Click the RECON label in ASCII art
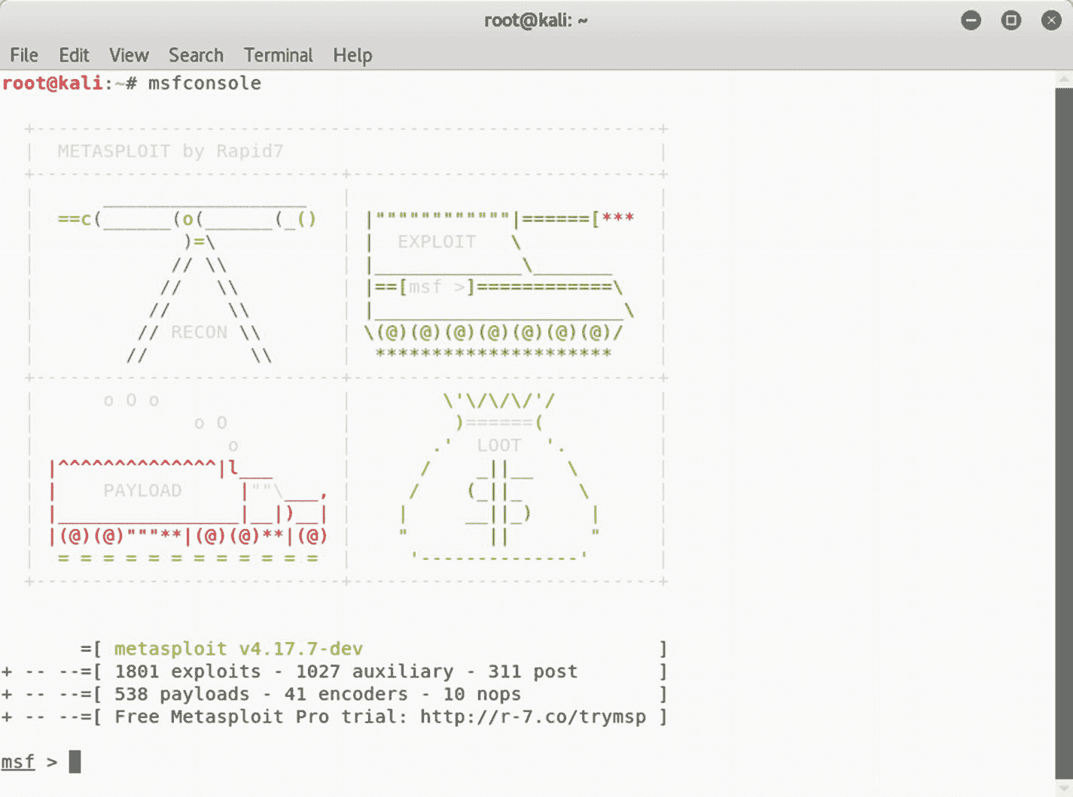 click(x=199, y=332)
